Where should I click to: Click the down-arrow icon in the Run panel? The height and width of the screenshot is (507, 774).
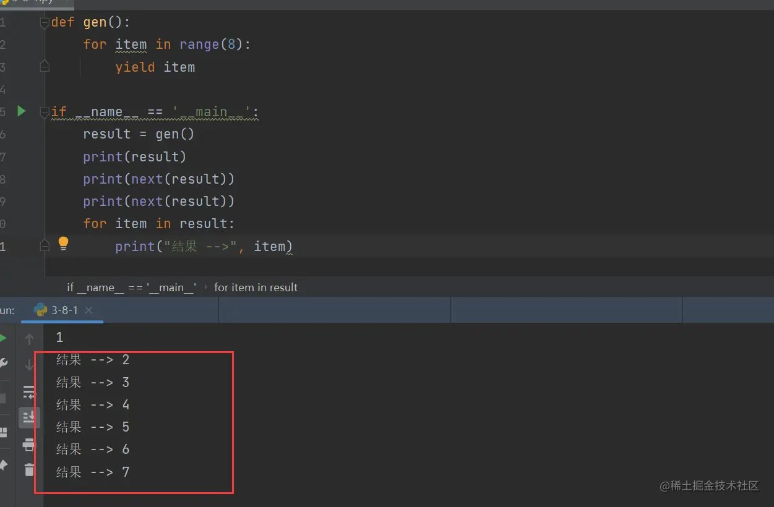point(29,365)
